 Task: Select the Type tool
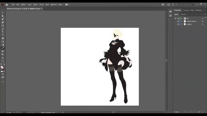pyautogui.click(x=3, y=32)
